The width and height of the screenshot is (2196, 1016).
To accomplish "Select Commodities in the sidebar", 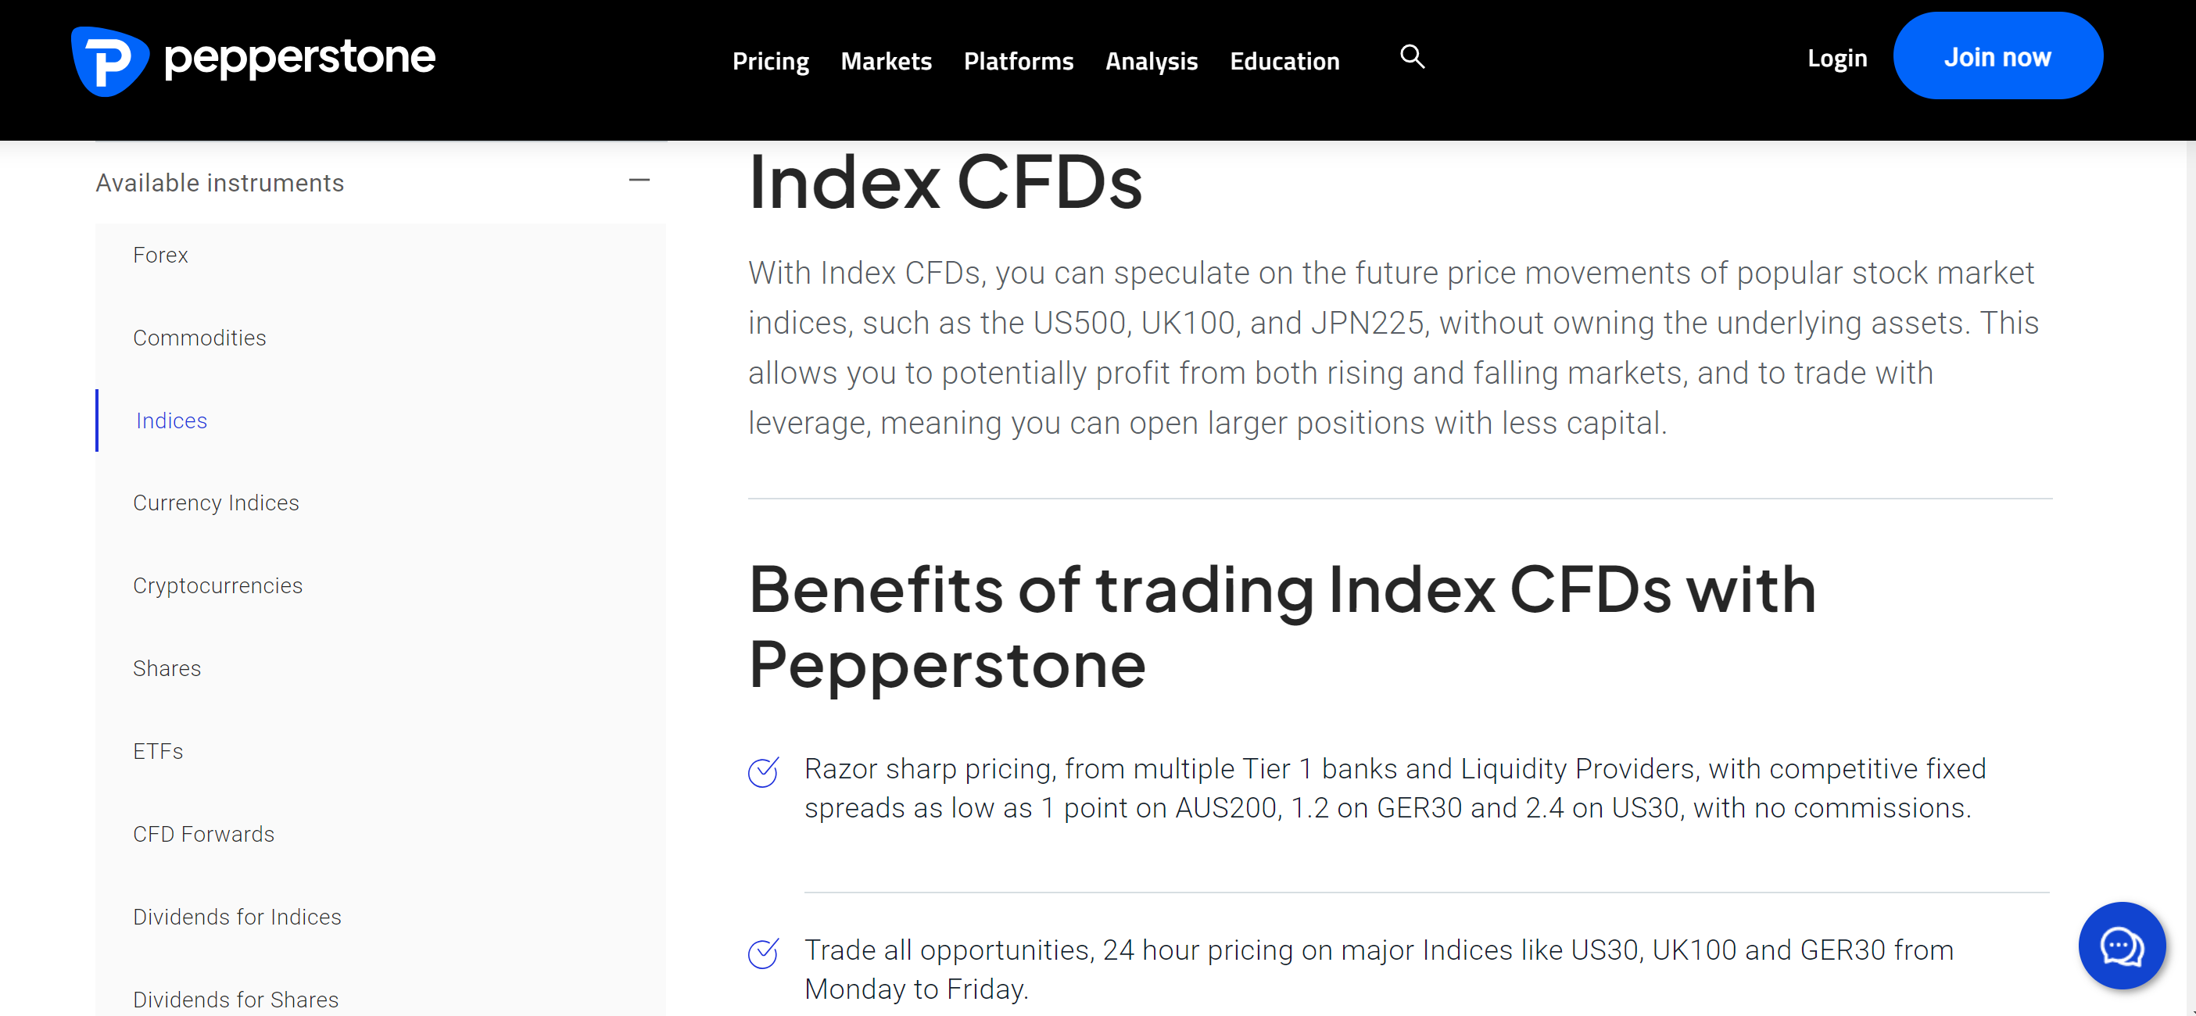I will click(x=199, y=338).
